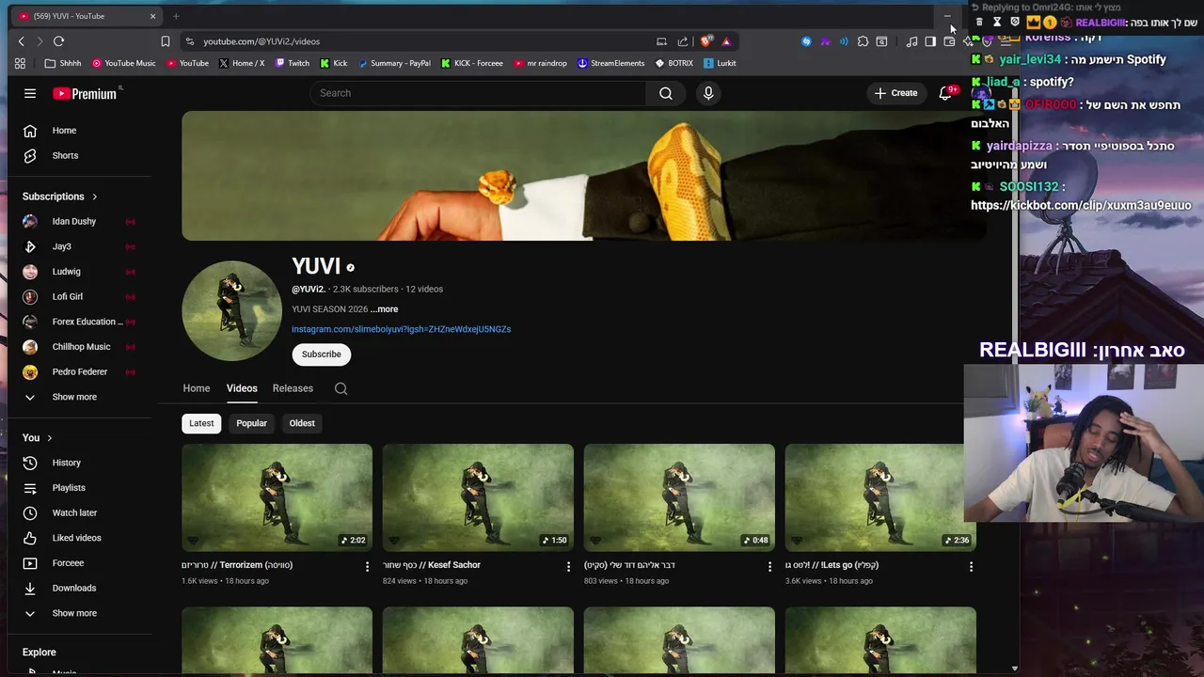Image resolution: width=1204 pixels, height=677 pixels.
Task: Click the browser address bar URL
Action: click(261, 41)
